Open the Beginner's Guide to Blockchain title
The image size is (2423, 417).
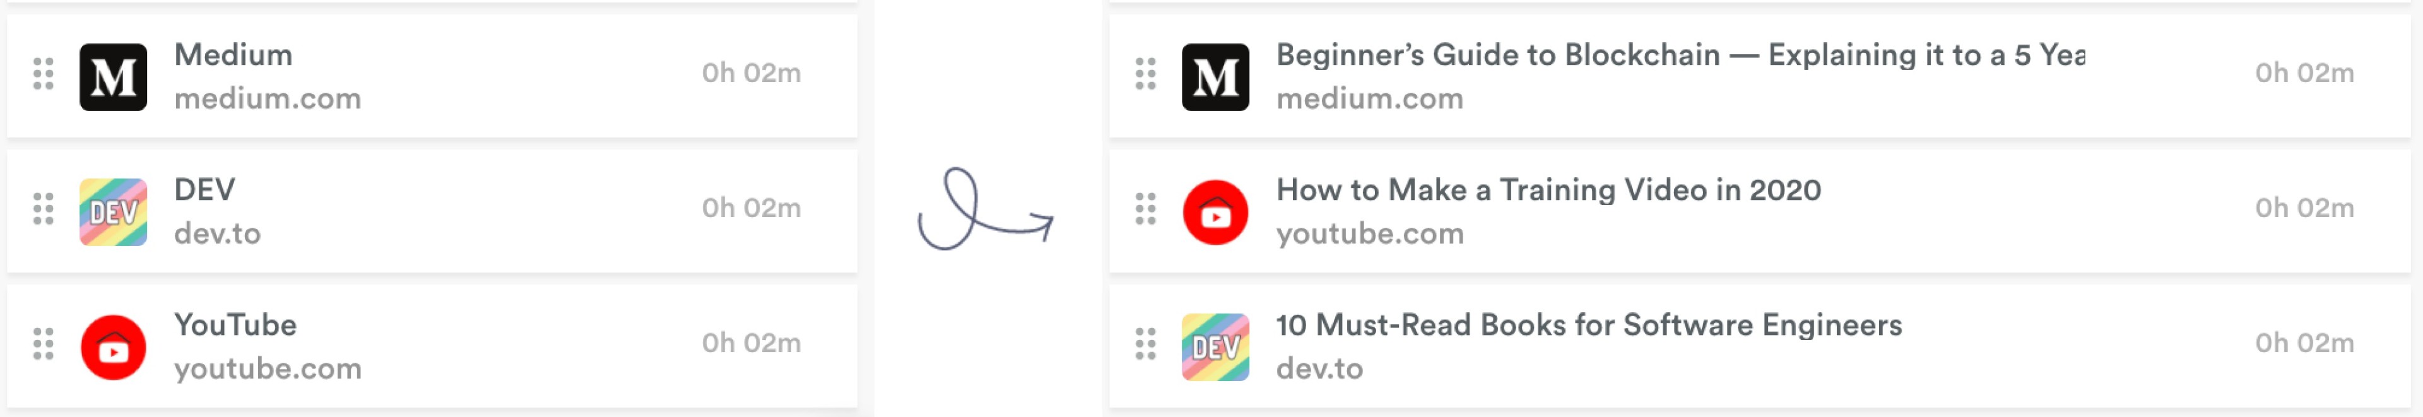point(1680,56)
